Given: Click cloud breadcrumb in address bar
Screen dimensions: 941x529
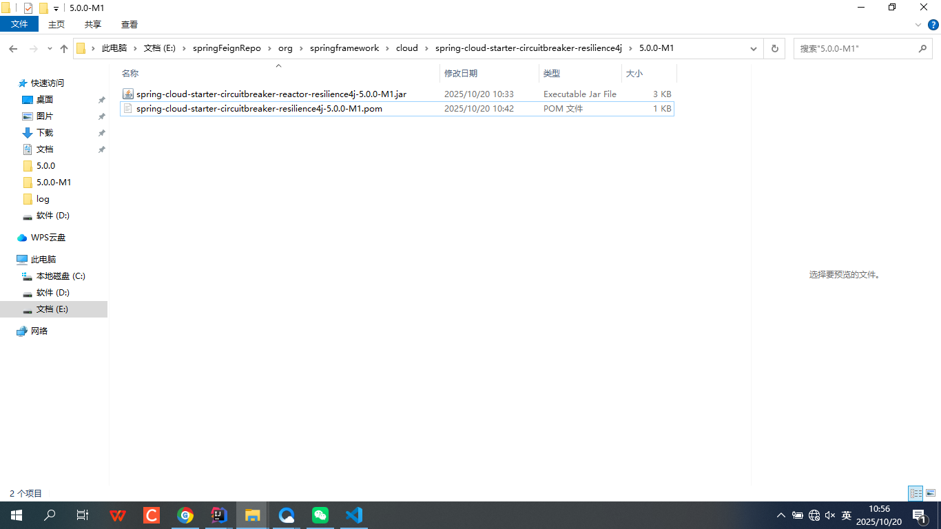Looking at the screenshot, I should click(407, 48).
